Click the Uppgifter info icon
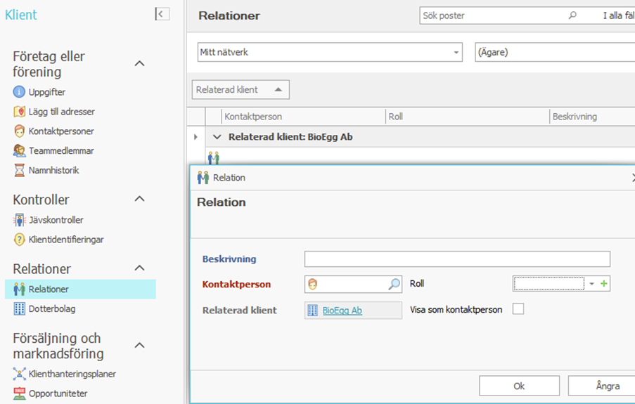635x404 pixels. [x=19, y=92]
